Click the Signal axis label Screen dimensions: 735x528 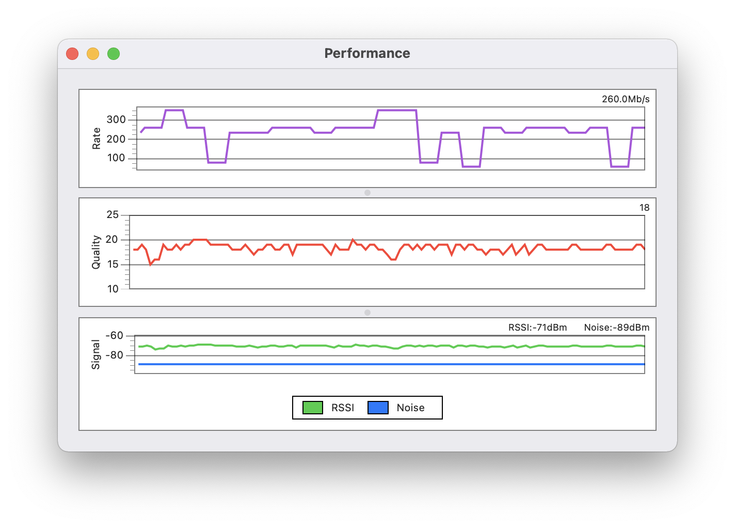coord(96,354)
